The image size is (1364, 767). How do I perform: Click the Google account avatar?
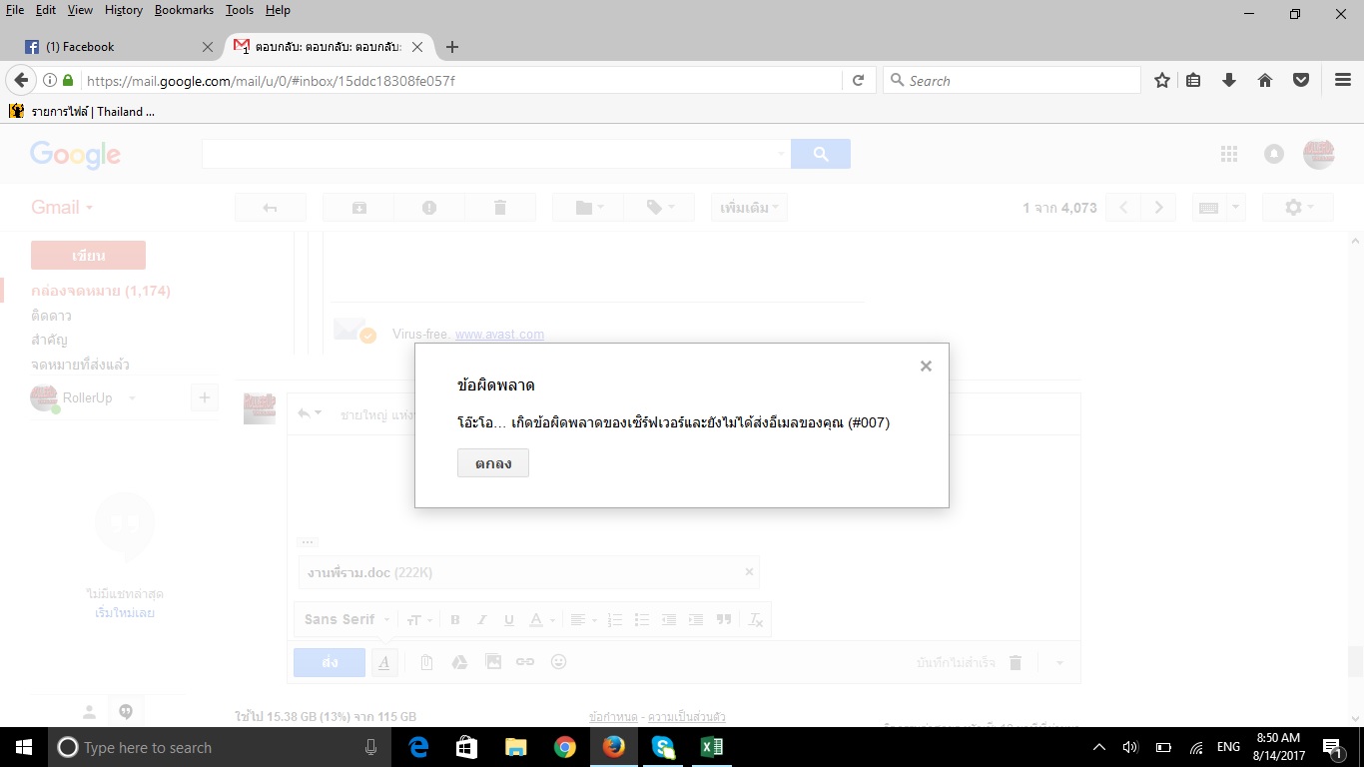click(x=1319, y=154)
